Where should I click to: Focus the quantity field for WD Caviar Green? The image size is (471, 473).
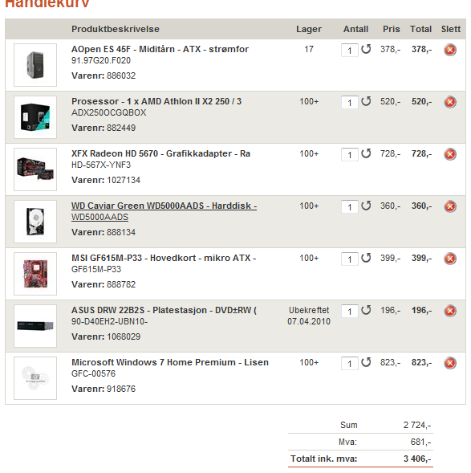click(350, 206)
